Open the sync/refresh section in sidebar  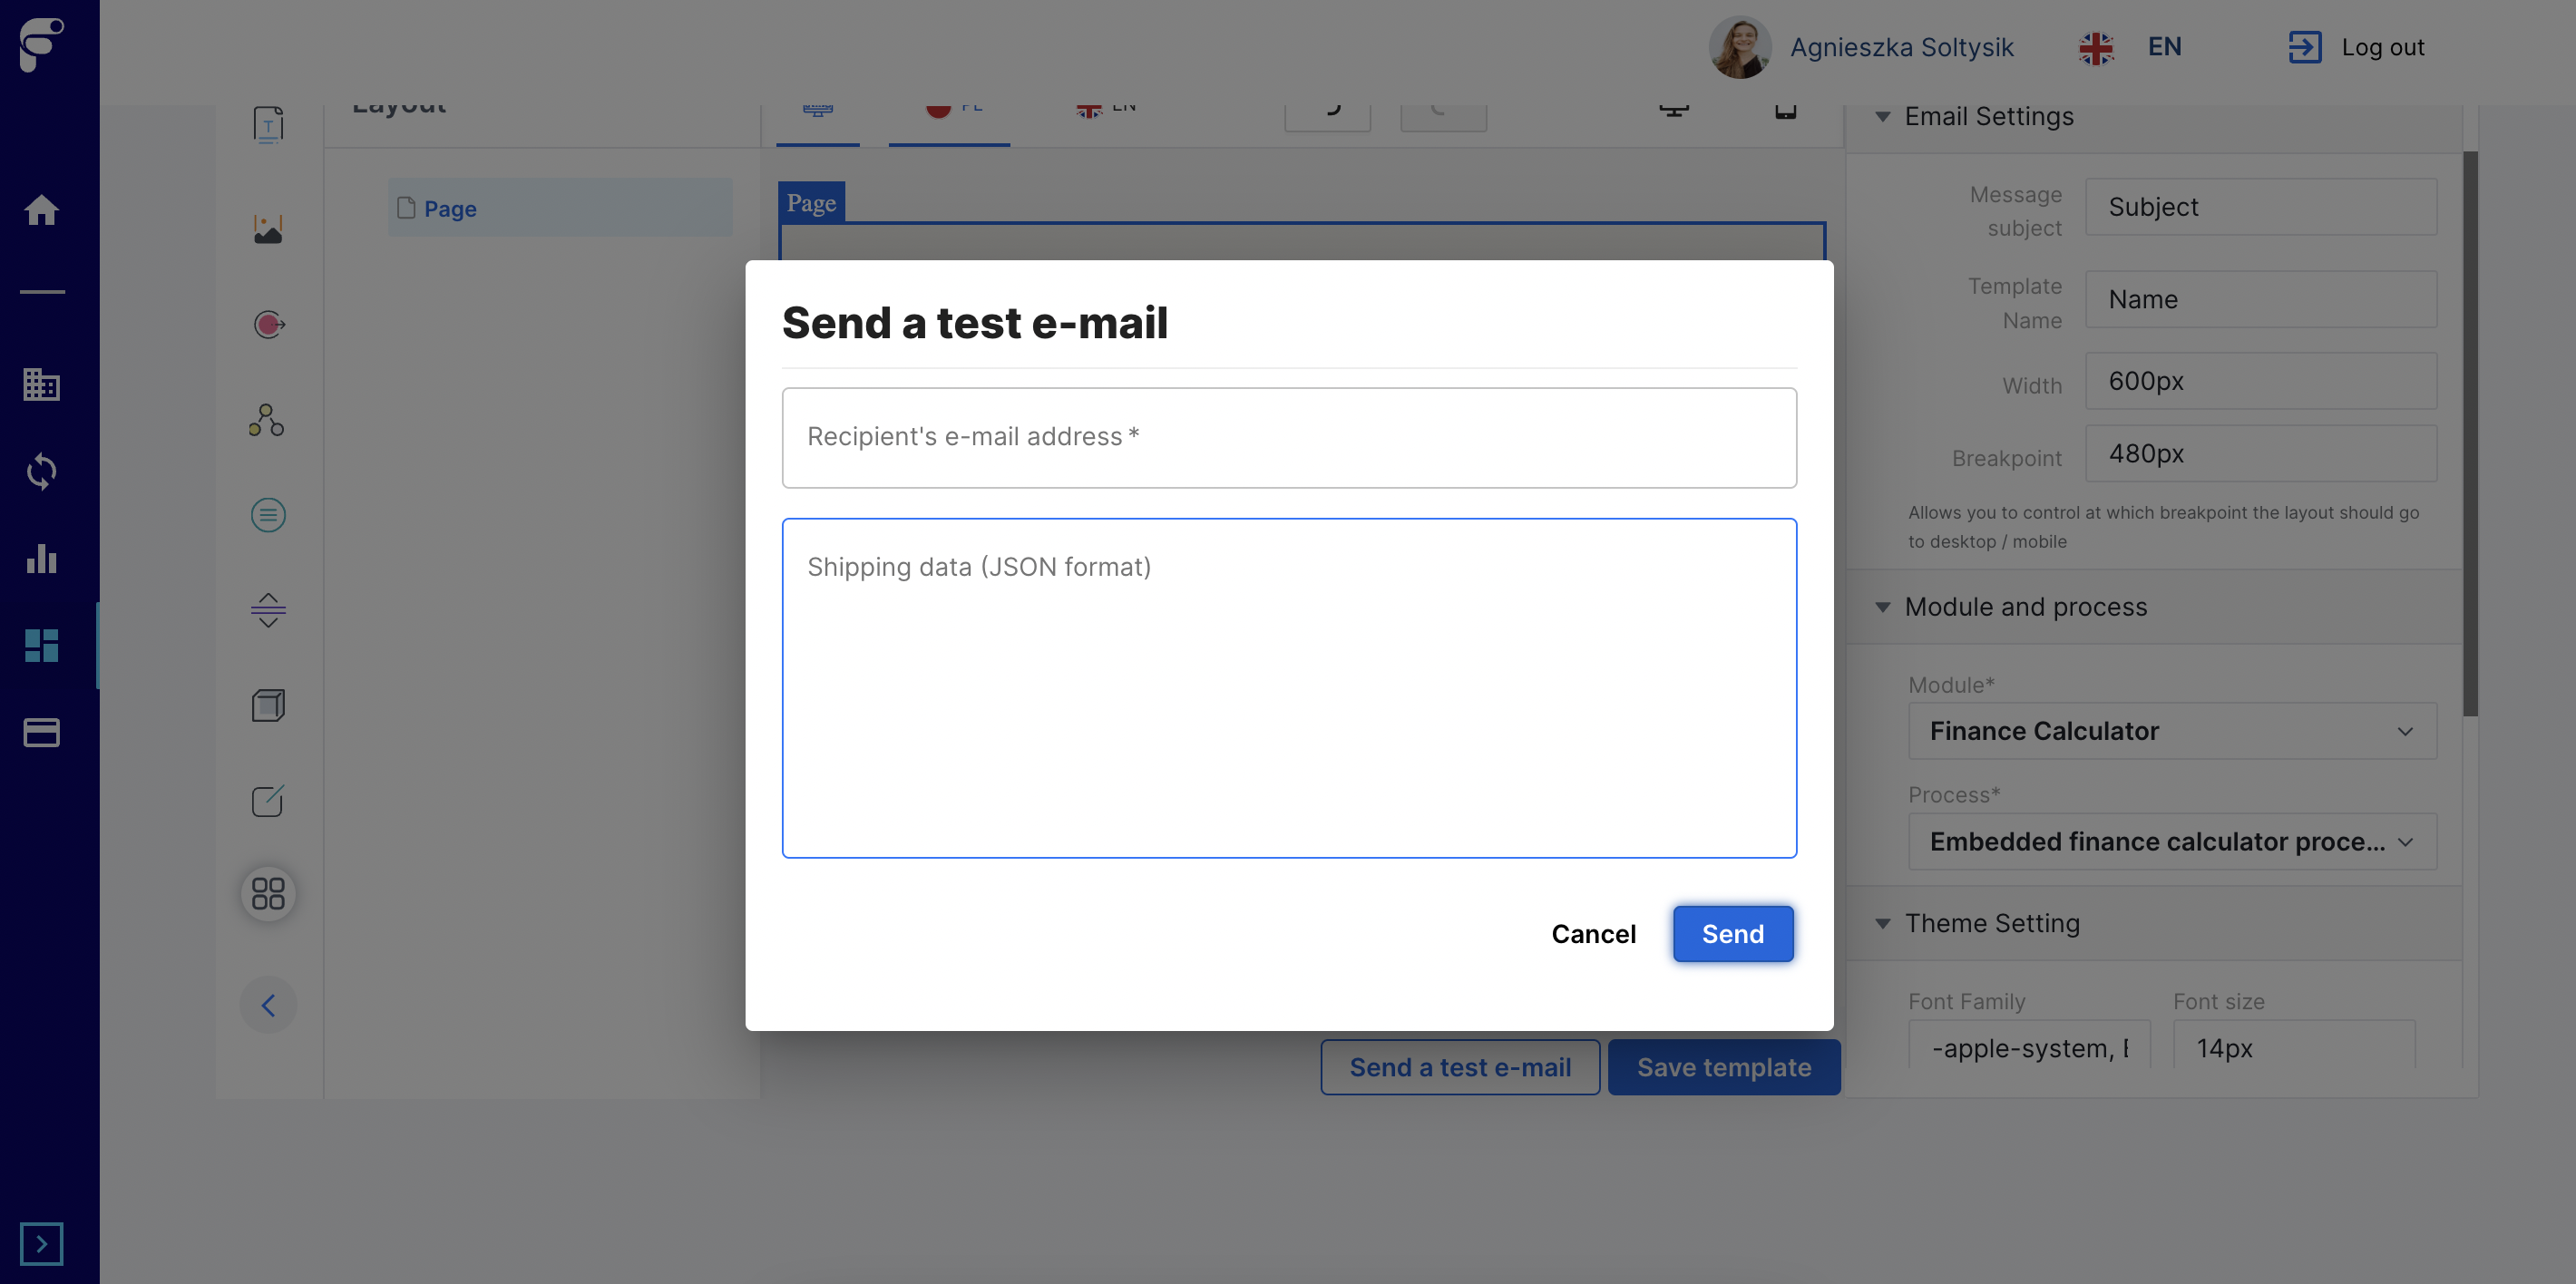[42, 471]
